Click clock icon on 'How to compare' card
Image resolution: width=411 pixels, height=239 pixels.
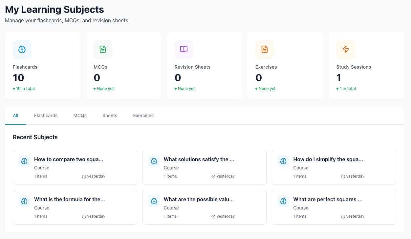[84, 177]
